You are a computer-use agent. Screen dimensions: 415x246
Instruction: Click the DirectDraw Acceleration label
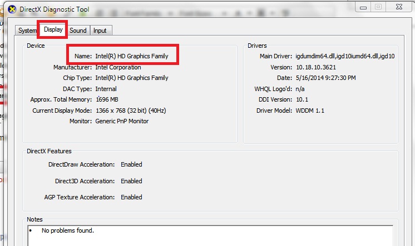pos(82,164)
